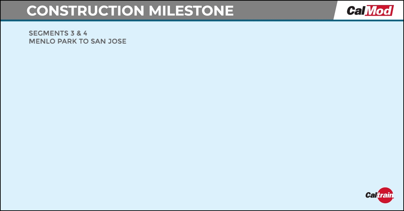
Task: Click the red circle of the Caltrain logo
Action: 385,195
